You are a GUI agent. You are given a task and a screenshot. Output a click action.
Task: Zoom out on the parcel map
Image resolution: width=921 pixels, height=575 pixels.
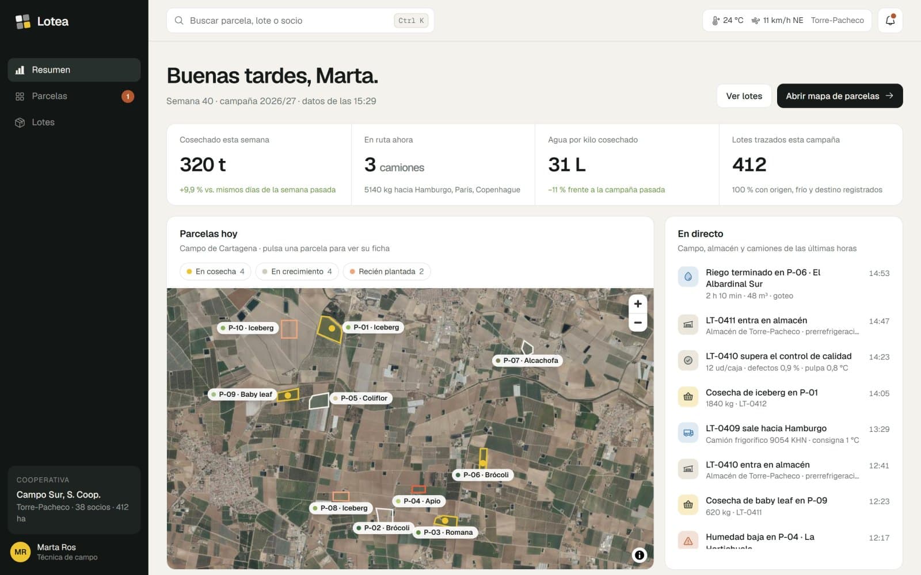tap(638, 323)
